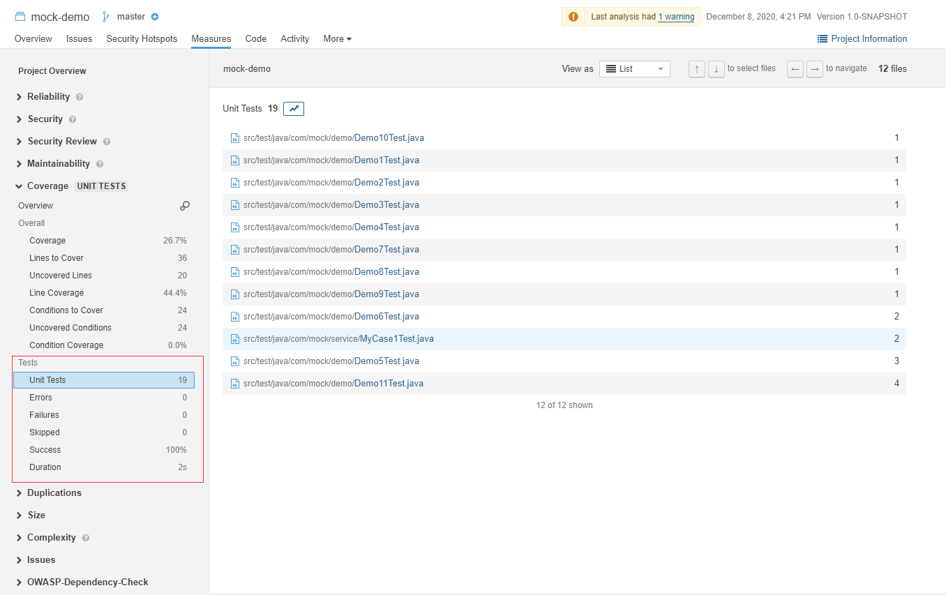Expand the Size section
The image size is (946, 595).
click(31, 515)
